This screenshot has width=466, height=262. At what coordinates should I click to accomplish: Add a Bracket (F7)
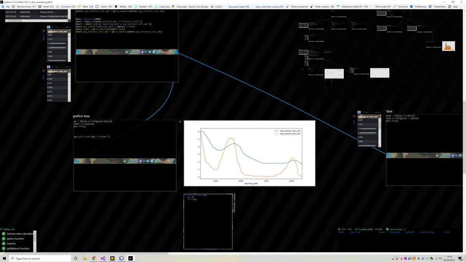(144, 7)
